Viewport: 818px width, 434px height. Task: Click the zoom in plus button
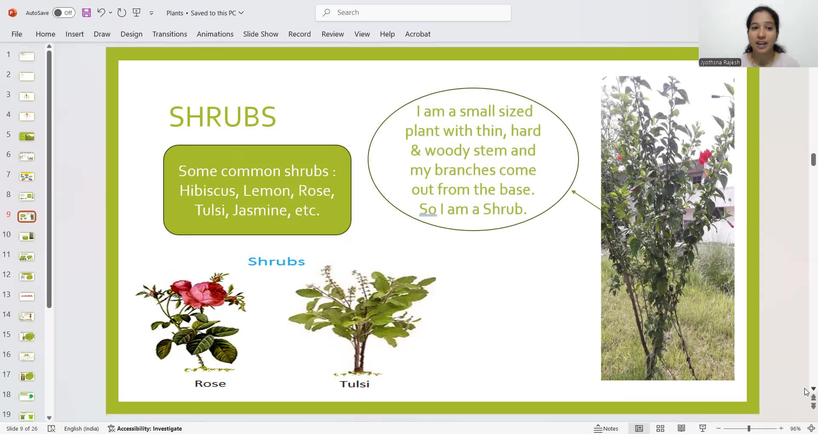click(x=781, y=428)
